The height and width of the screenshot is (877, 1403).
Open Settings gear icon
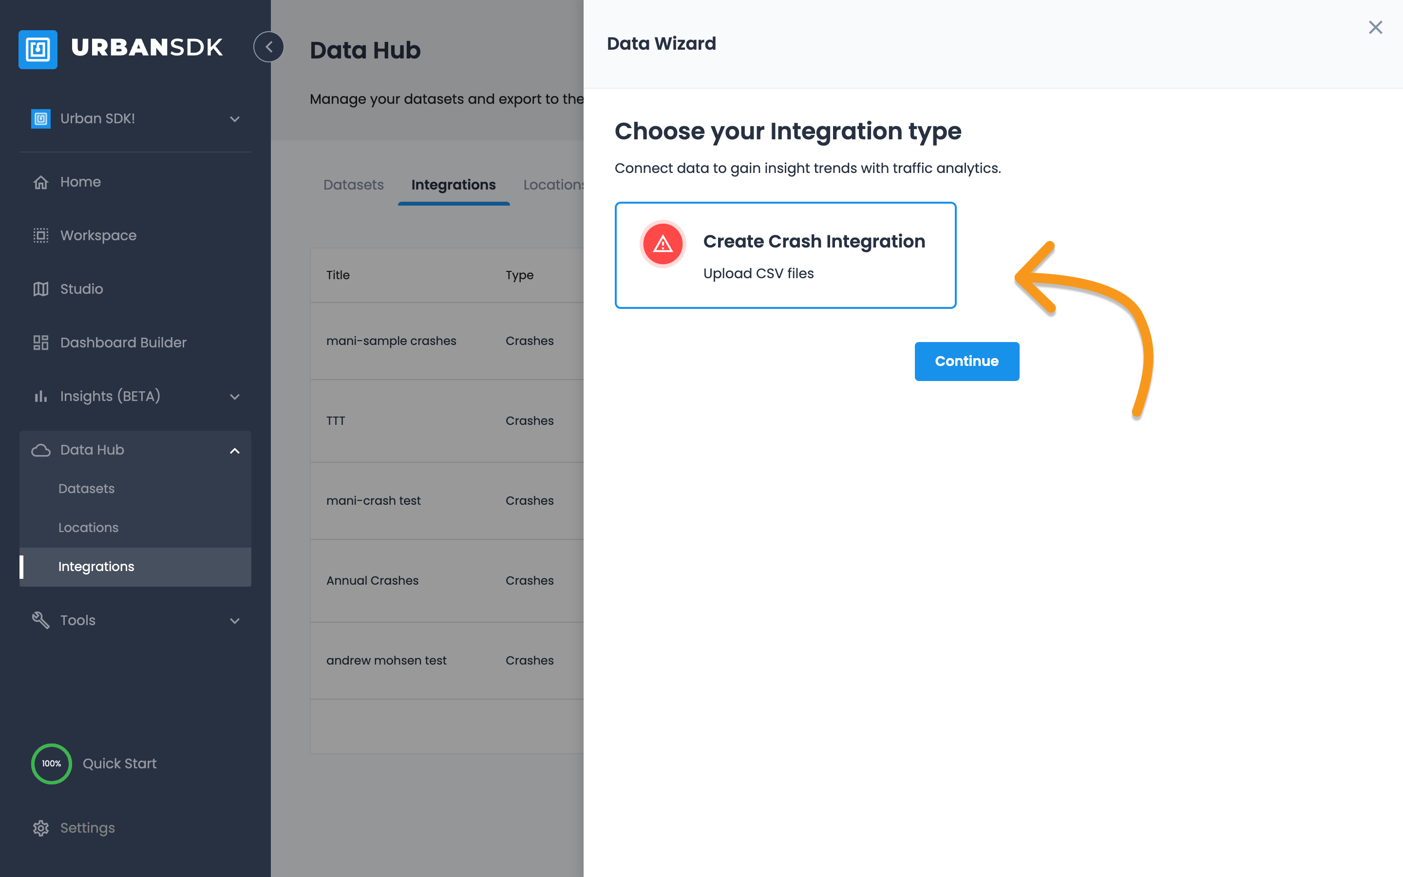(x=40, y=828)
